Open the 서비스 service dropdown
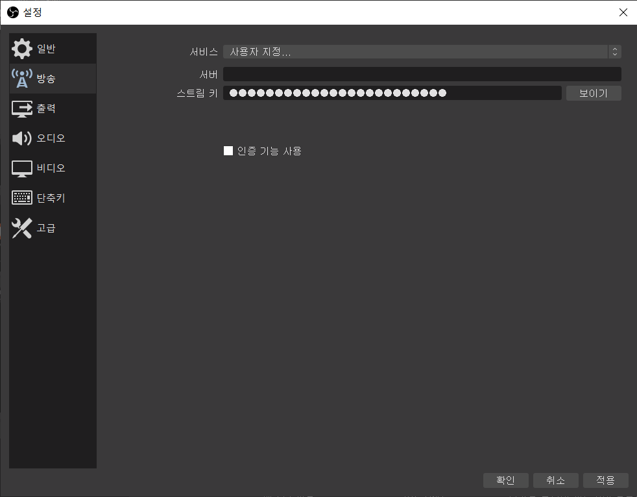Viewport: 637px width, 497px height. tap(422, 51)
